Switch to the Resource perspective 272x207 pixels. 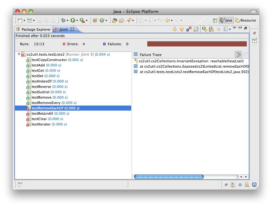tap(246, 20)
